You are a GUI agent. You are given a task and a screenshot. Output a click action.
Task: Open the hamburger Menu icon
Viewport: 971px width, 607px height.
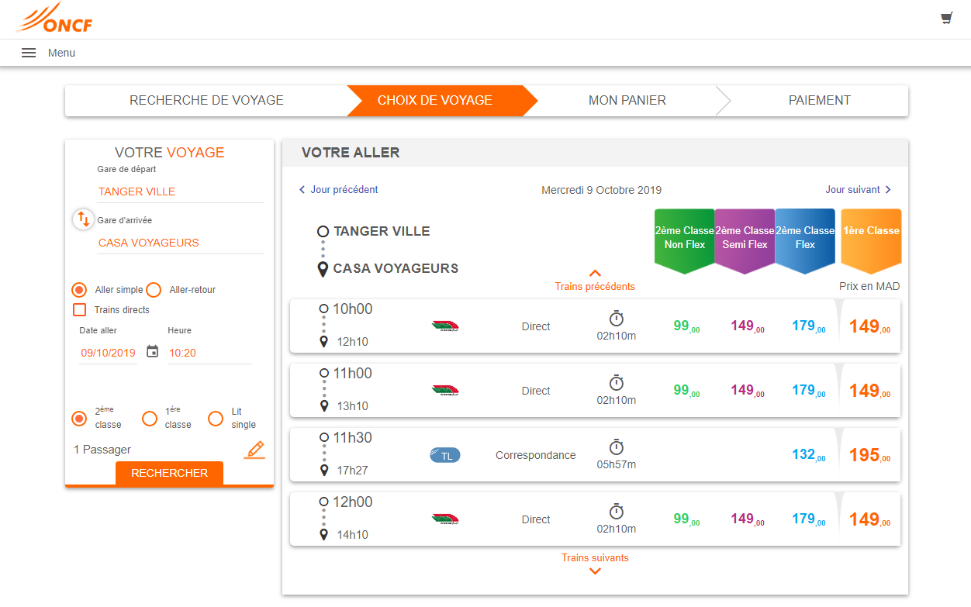point(29,53)
